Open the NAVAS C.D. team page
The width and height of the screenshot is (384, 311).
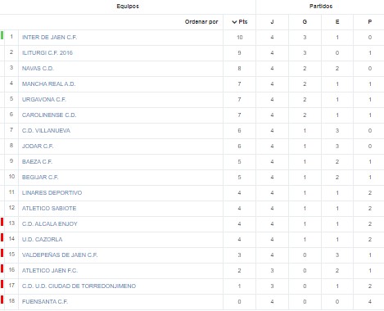[38, 69]
